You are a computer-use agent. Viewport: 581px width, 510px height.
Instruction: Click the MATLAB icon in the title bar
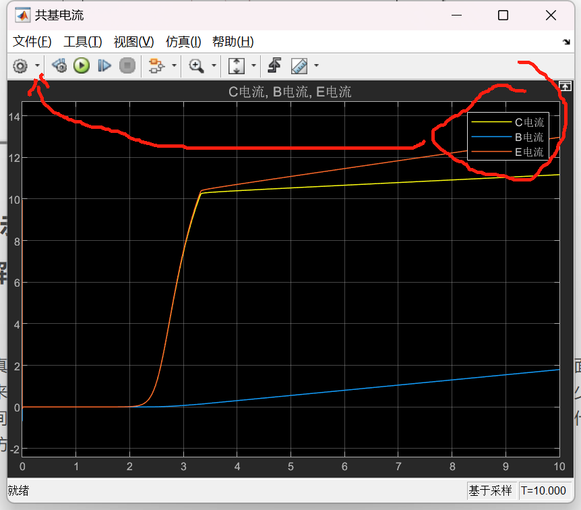(23, 16)
